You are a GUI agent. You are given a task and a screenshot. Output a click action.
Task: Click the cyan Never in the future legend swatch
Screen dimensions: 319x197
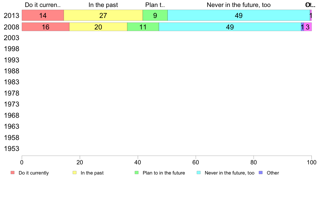[x=199, y=173]
